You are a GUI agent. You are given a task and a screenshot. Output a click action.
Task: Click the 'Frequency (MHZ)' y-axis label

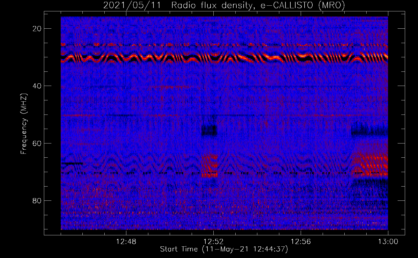tap(24, 124)
